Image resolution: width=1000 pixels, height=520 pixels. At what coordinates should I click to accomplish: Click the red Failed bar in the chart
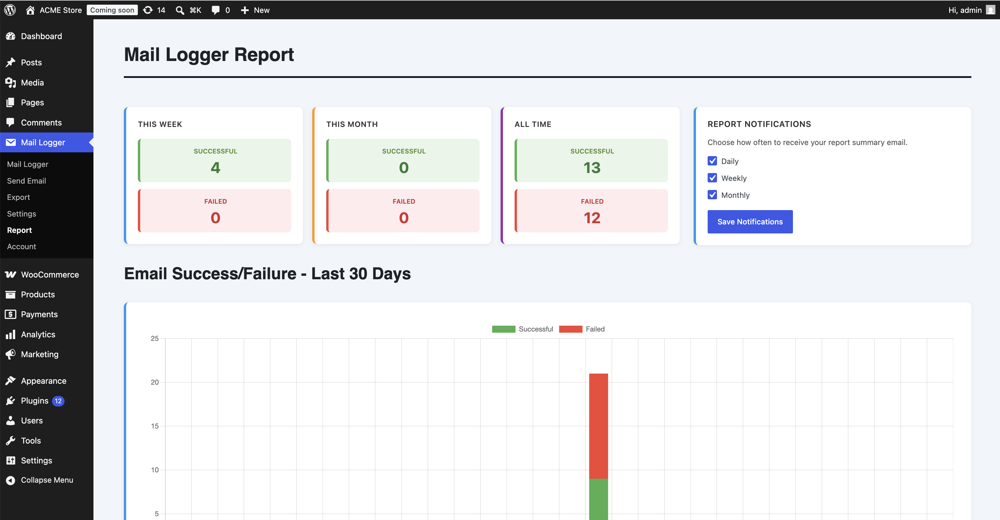pyautogui.click(x=598, y=426)
